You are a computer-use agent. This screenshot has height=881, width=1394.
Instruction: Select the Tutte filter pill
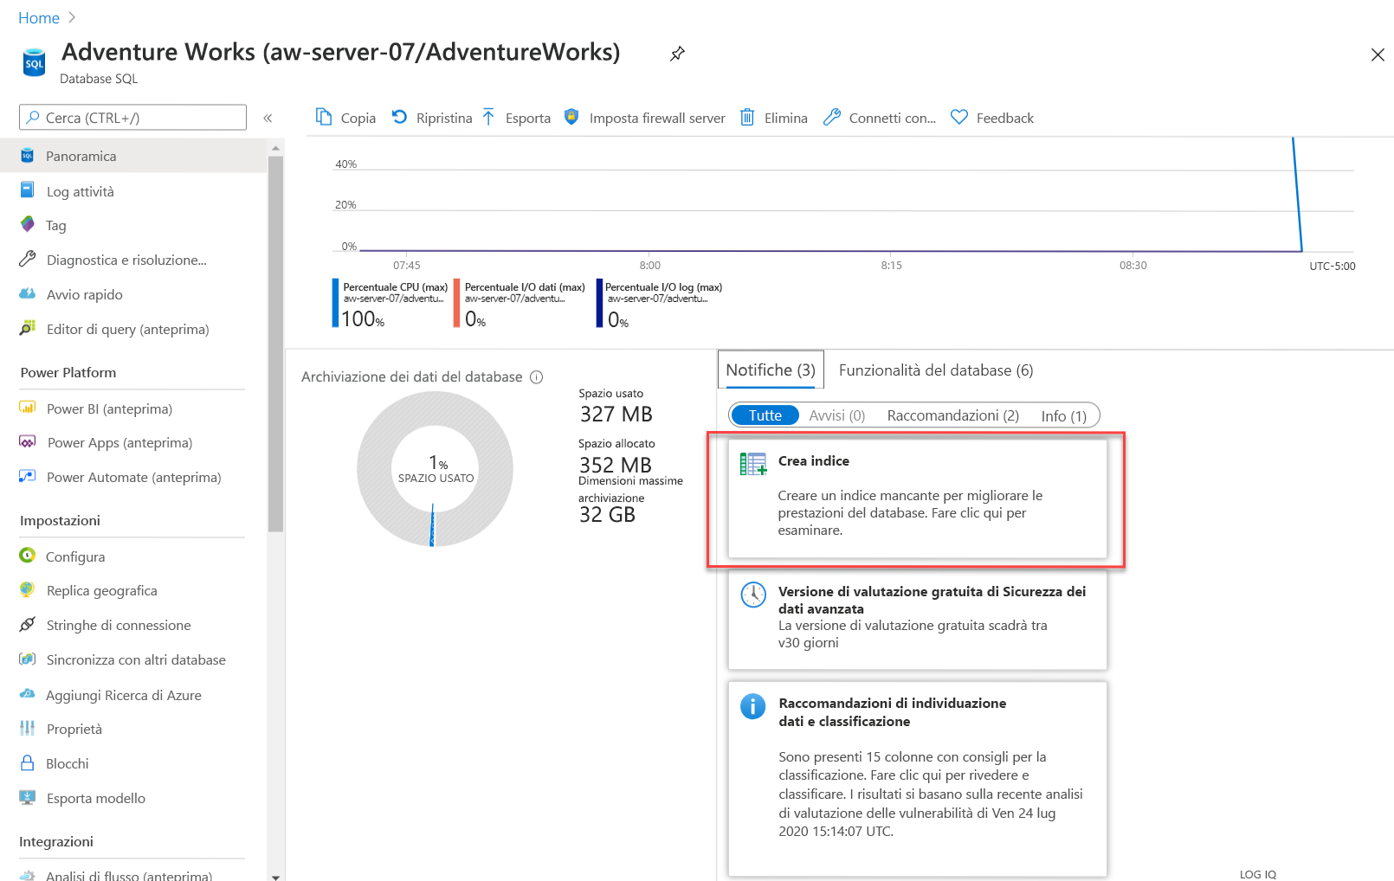tap(765, 415)
